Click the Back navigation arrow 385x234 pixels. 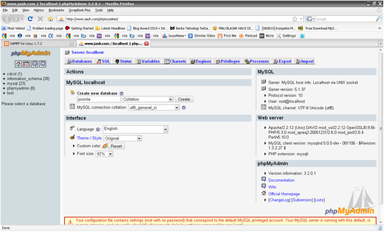pyautogui.click(x=7, y=19)
